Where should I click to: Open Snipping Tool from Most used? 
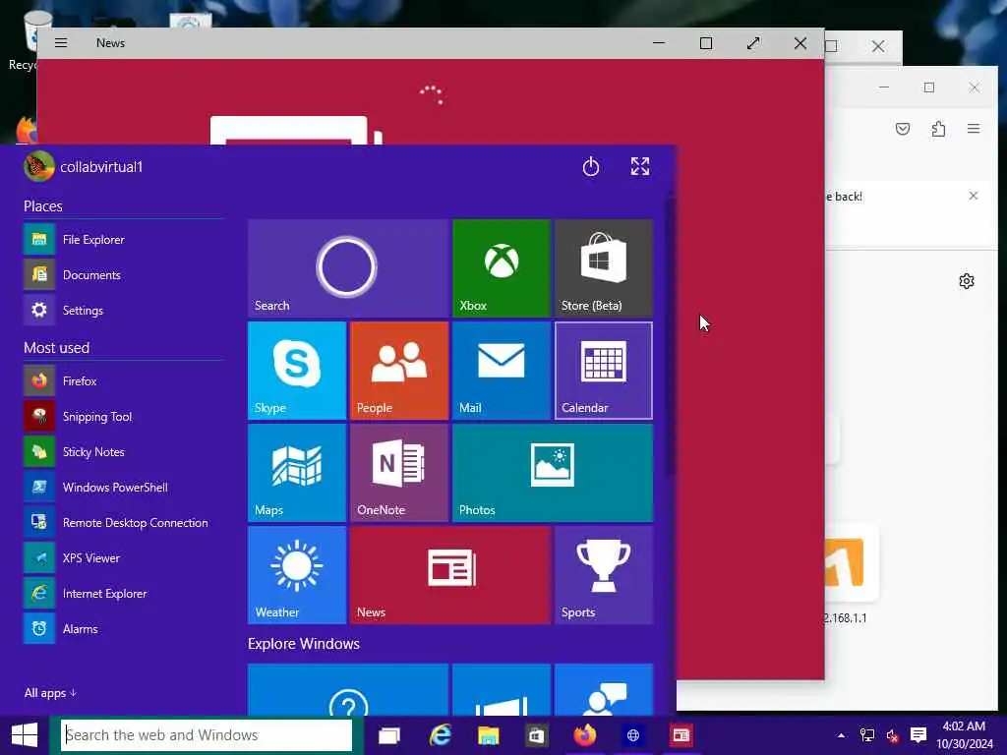pos(123,416)
